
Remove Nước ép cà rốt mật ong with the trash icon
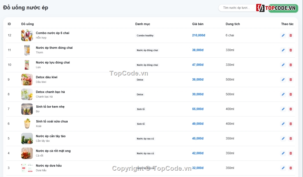pos(291,153)
